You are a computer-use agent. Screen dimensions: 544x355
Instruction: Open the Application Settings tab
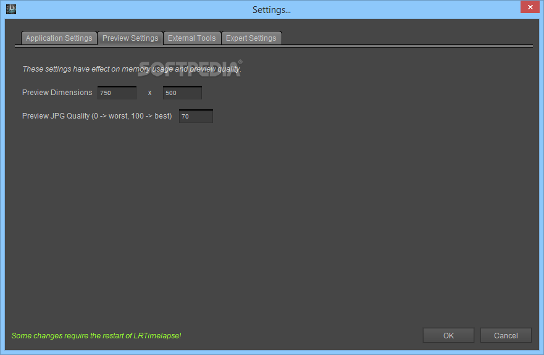[59, 38]
